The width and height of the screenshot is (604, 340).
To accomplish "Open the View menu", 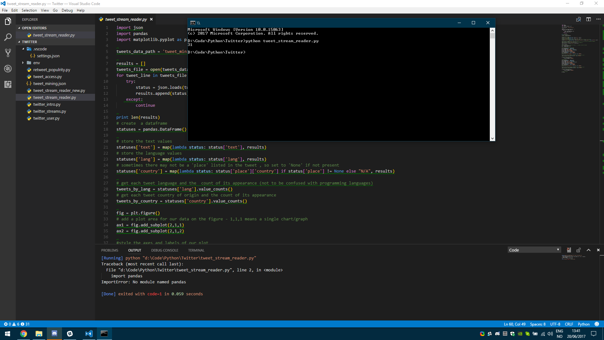I will coord(45,10).
